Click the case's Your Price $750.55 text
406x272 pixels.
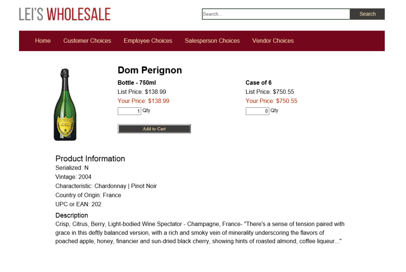[271, 101]
